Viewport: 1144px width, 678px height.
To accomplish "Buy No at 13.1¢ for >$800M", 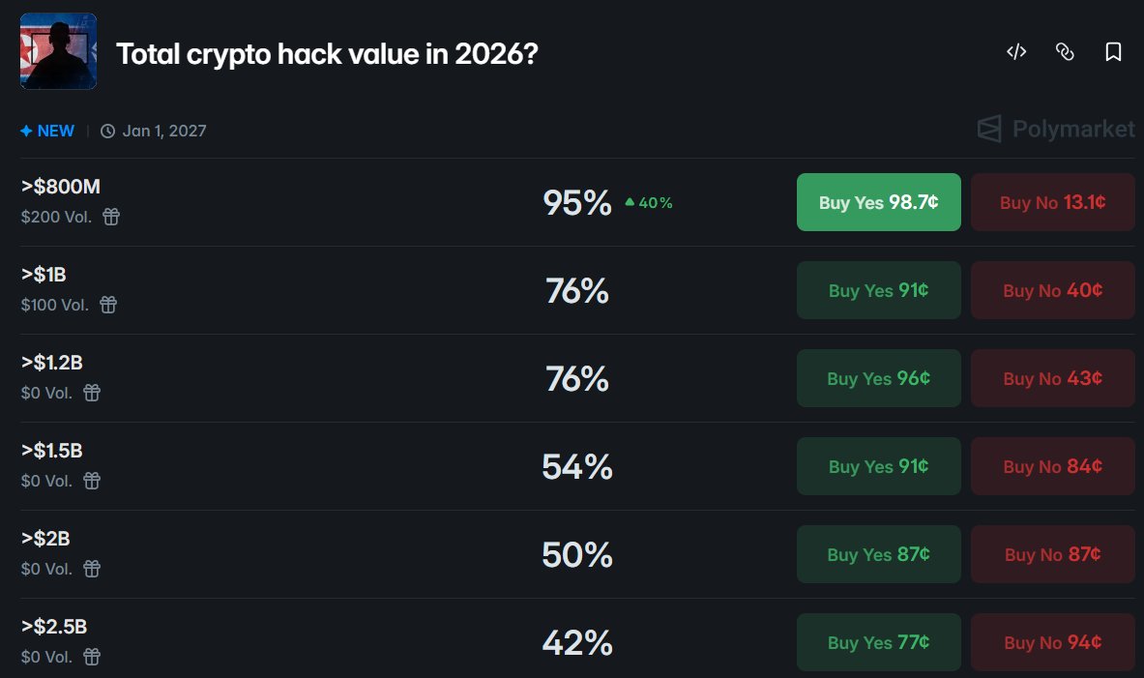I will 1053,202.
